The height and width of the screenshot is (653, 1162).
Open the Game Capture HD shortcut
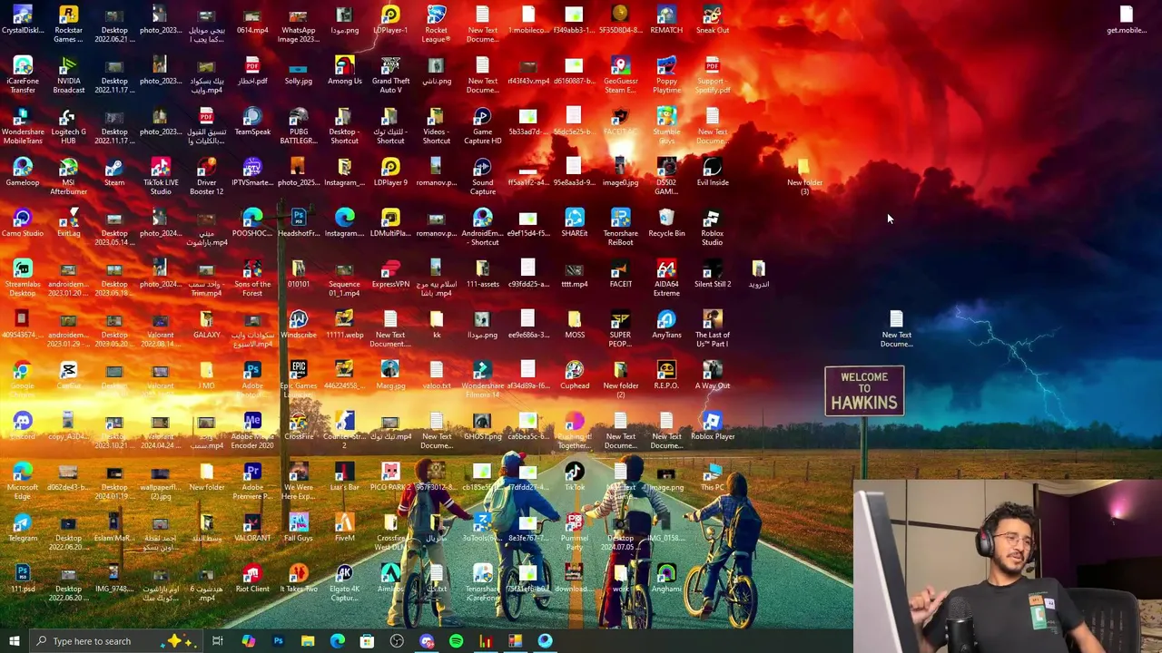tap(483, 126)
